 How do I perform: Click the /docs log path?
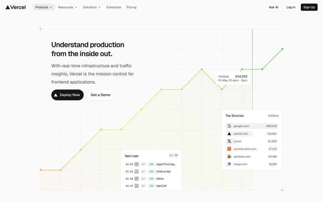(159, 179)
